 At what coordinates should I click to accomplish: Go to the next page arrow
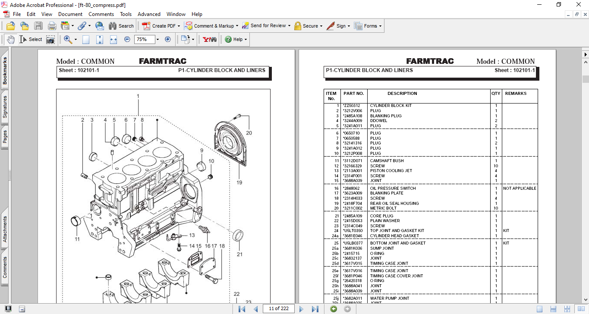click(301, 309)
